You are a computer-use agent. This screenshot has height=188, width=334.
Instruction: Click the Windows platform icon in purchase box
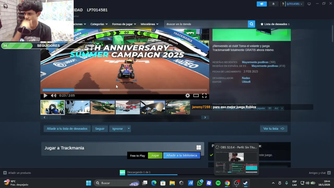199,148
